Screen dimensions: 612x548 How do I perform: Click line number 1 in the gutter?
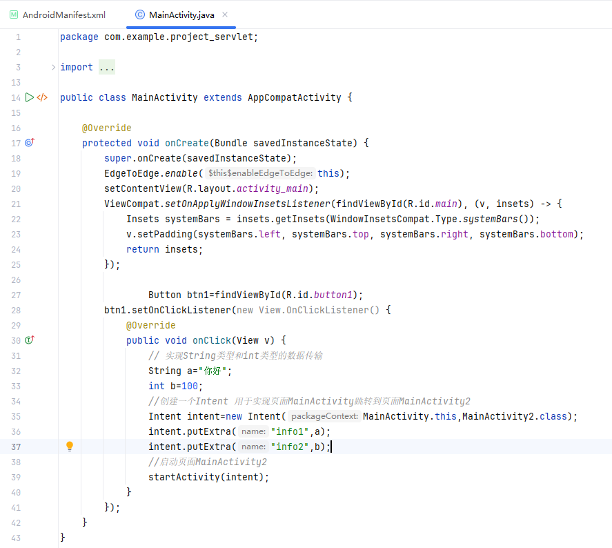pyautogui.click(x=18, y=37)
